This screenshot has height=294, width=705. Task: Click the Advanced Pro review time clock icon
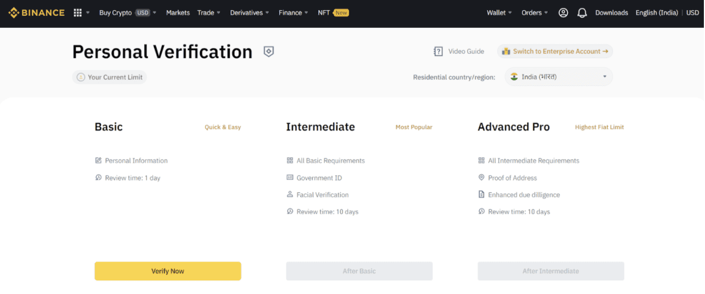[482, 211]
